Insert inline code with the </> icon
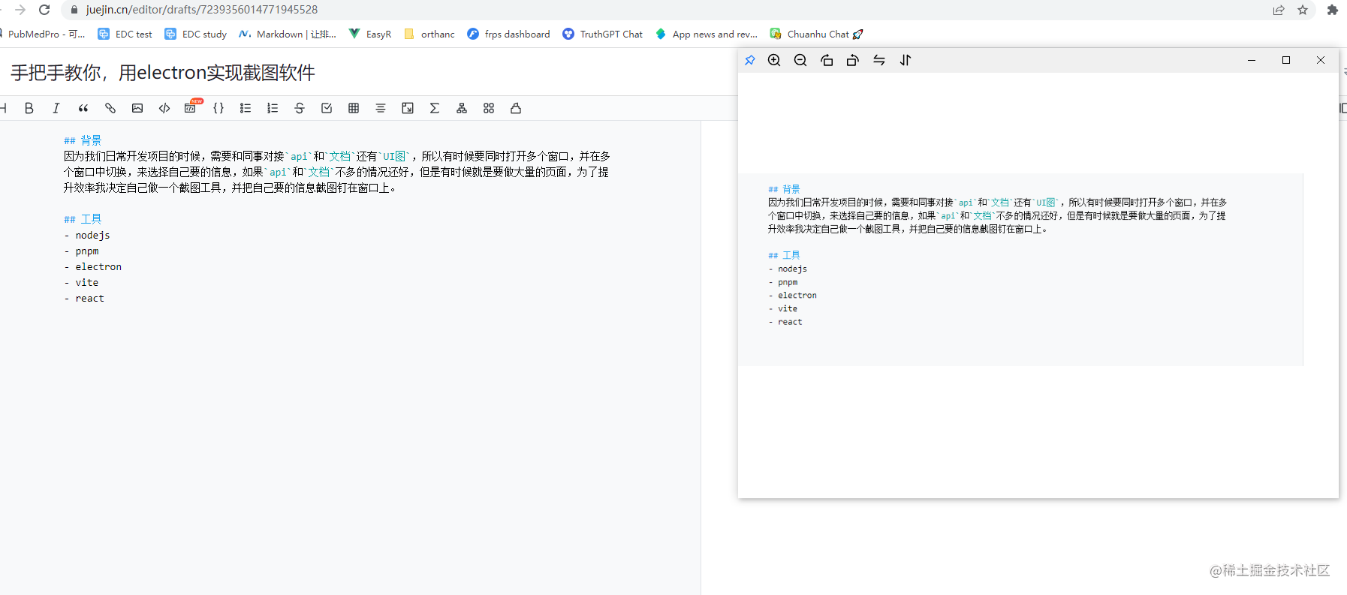 click(164, 108)
